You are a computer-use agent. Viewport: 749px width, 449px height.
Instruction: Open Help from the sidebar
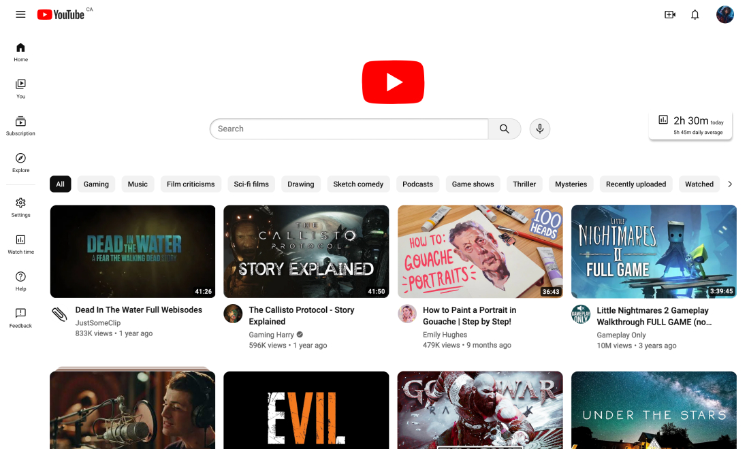coord(20,281)
